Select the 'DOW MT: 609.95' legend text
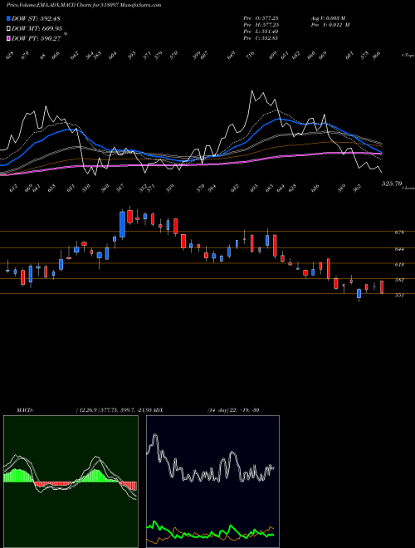The height and width of the screenshot is (548, 415). 37,29
